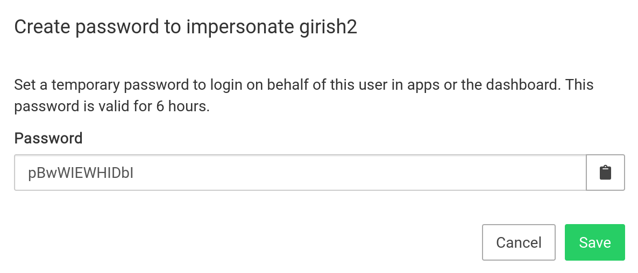Place cursor at end of password text
638x273 pixels.
point(134,173)
